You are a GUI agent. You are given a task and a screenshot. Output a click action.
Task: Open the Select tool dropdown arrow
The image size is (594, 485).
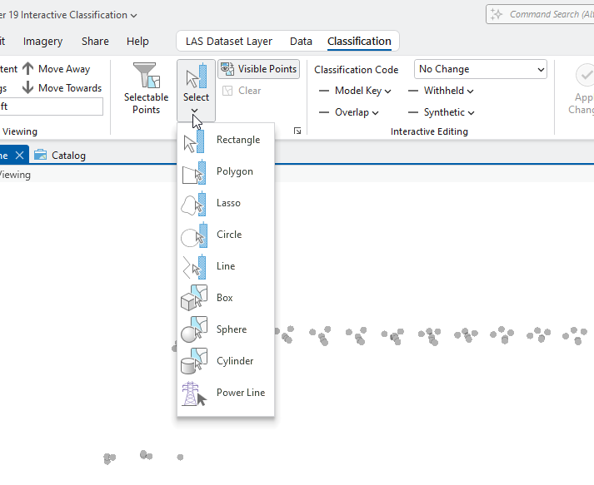194,111
